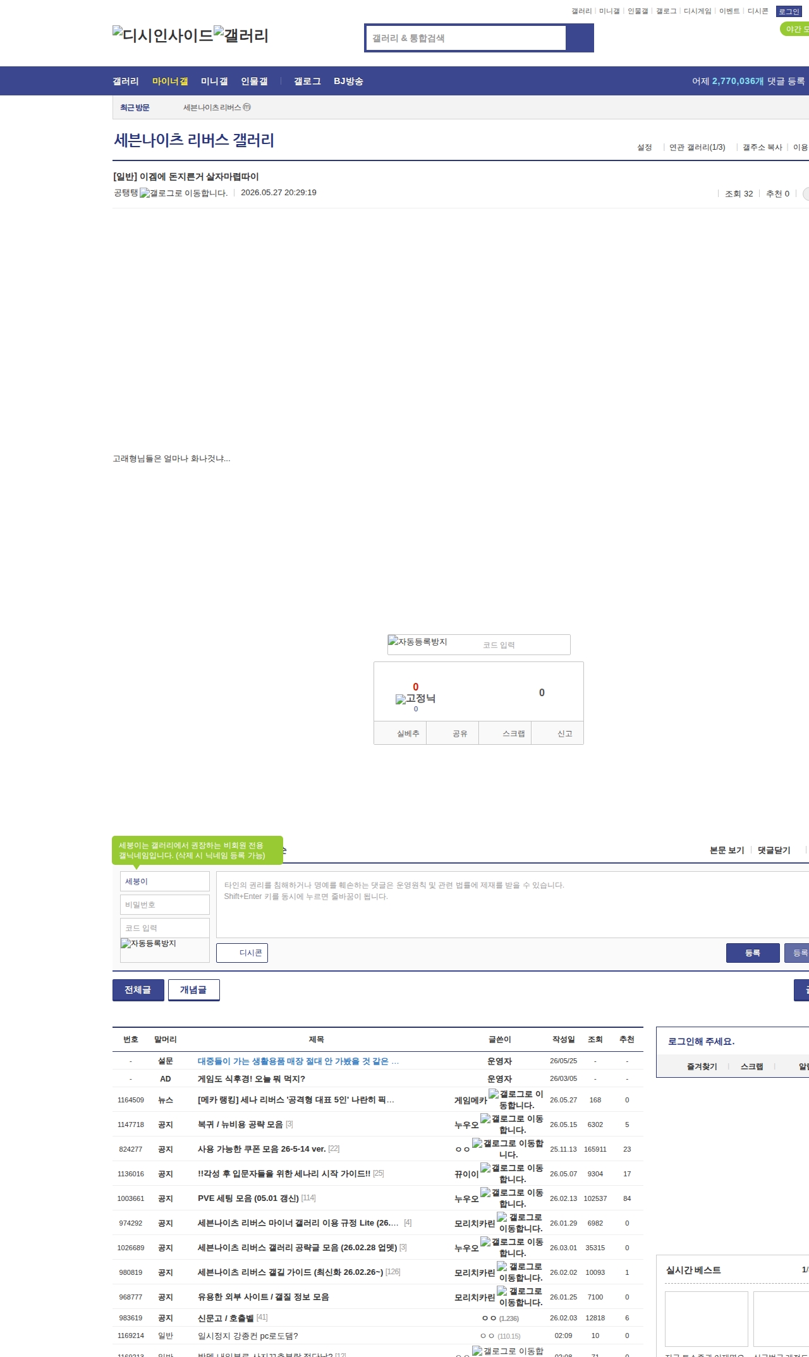Open the first 실시간 베스트 thumbnail
This screenshot has height=1357, width=809.
tap(707, 1319)
